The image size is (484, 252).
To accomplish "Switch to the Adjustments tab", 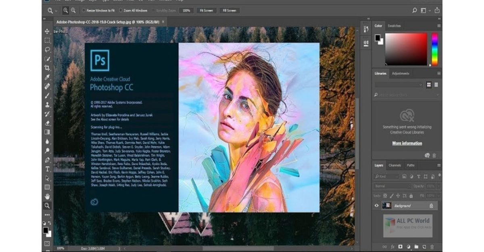I will [x=401, y=73].
